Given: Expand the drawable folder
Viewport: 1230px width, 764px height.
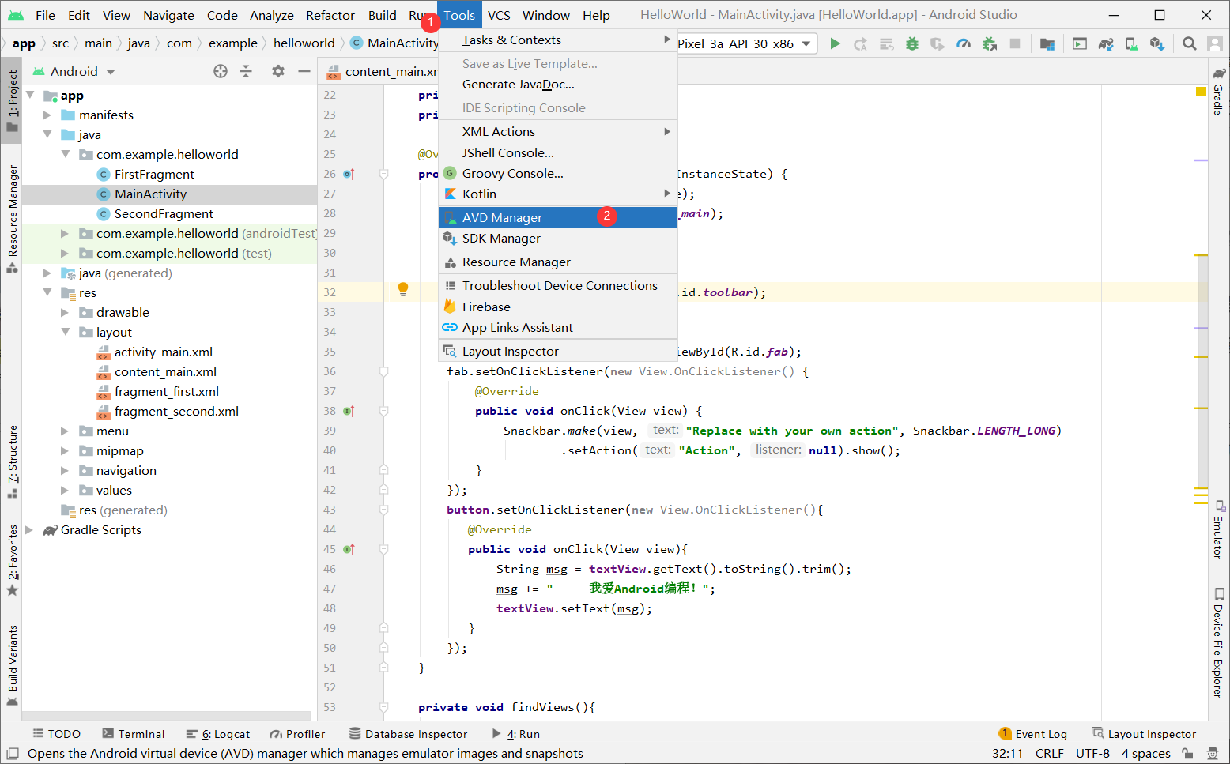Looking at the screenshot, I should (x=65, y=312).
